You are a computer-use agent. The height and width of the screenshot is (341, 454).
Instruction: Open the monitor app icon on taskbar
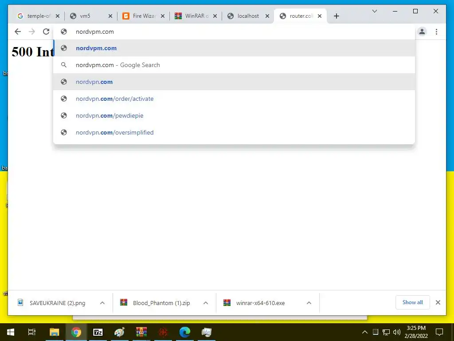click(207, 332)
